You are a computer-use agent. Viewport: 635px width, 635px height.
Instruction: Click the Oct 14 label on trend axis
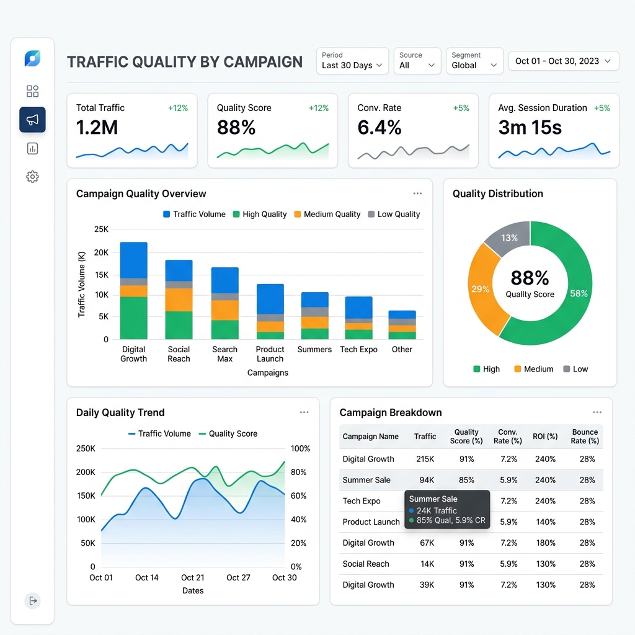click(x=146, y=577)
